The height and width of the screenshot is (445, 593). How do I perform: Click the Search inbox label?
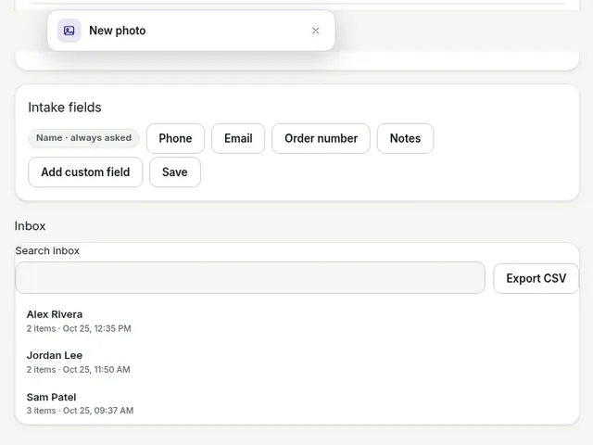(x=47, y=251)
